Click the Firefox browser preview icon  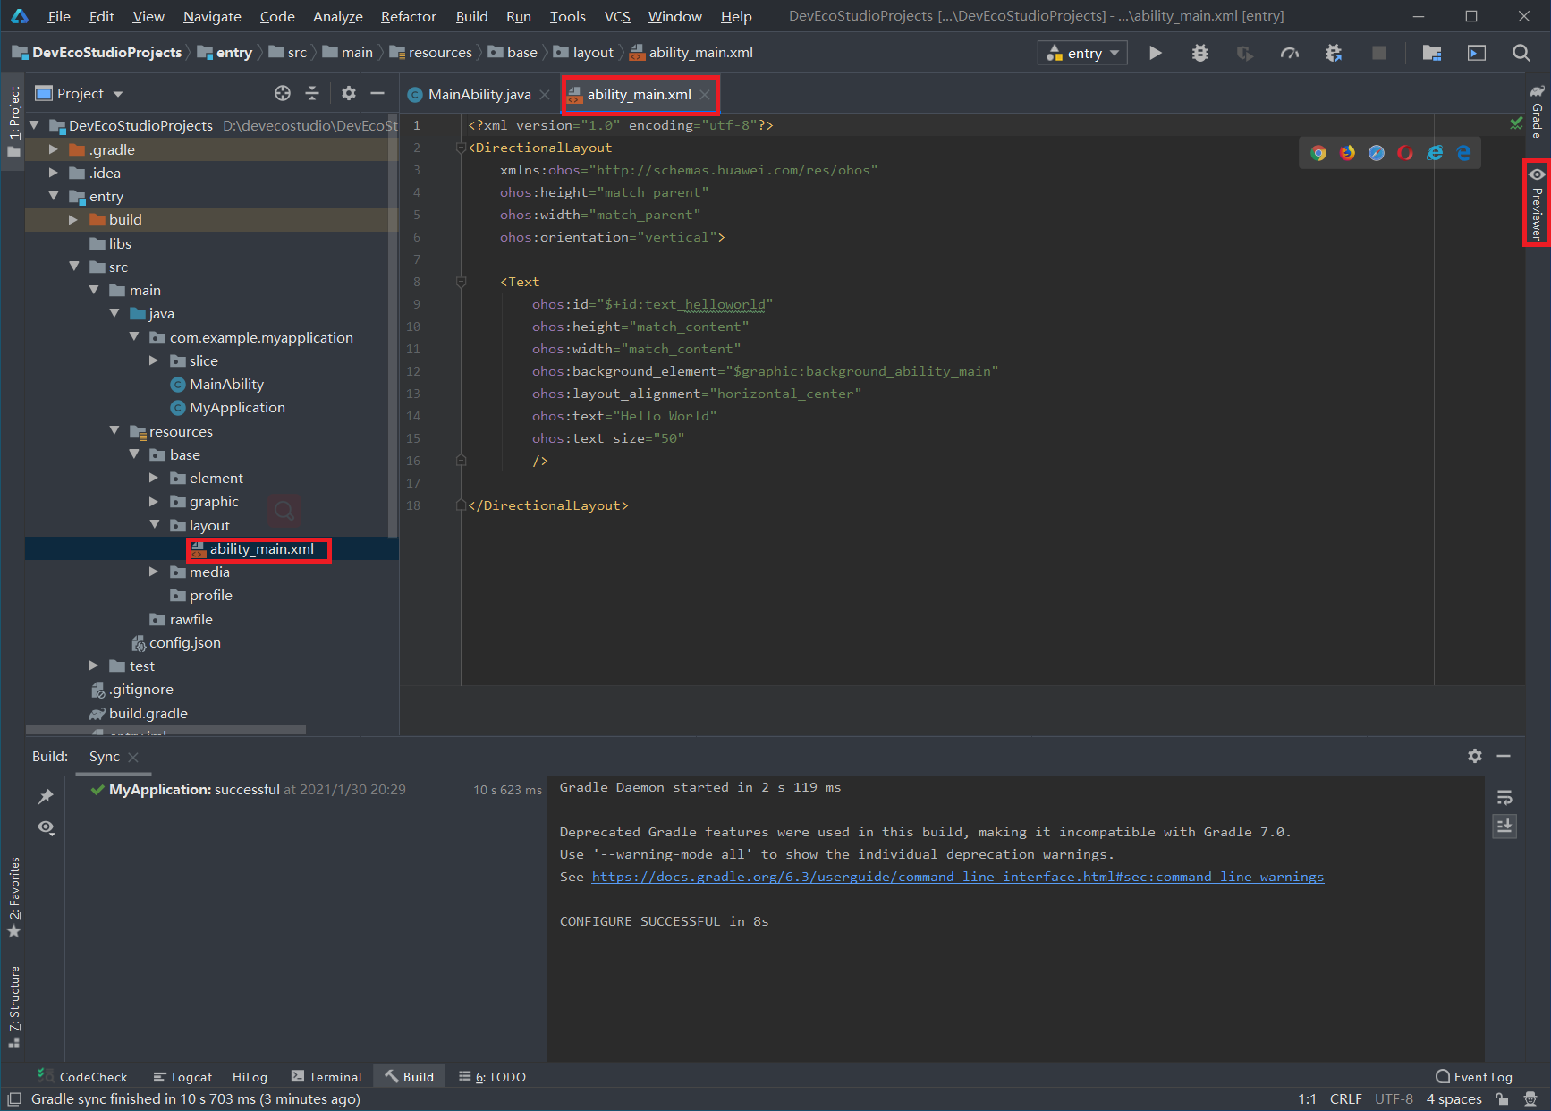(x=1347, y=153)
